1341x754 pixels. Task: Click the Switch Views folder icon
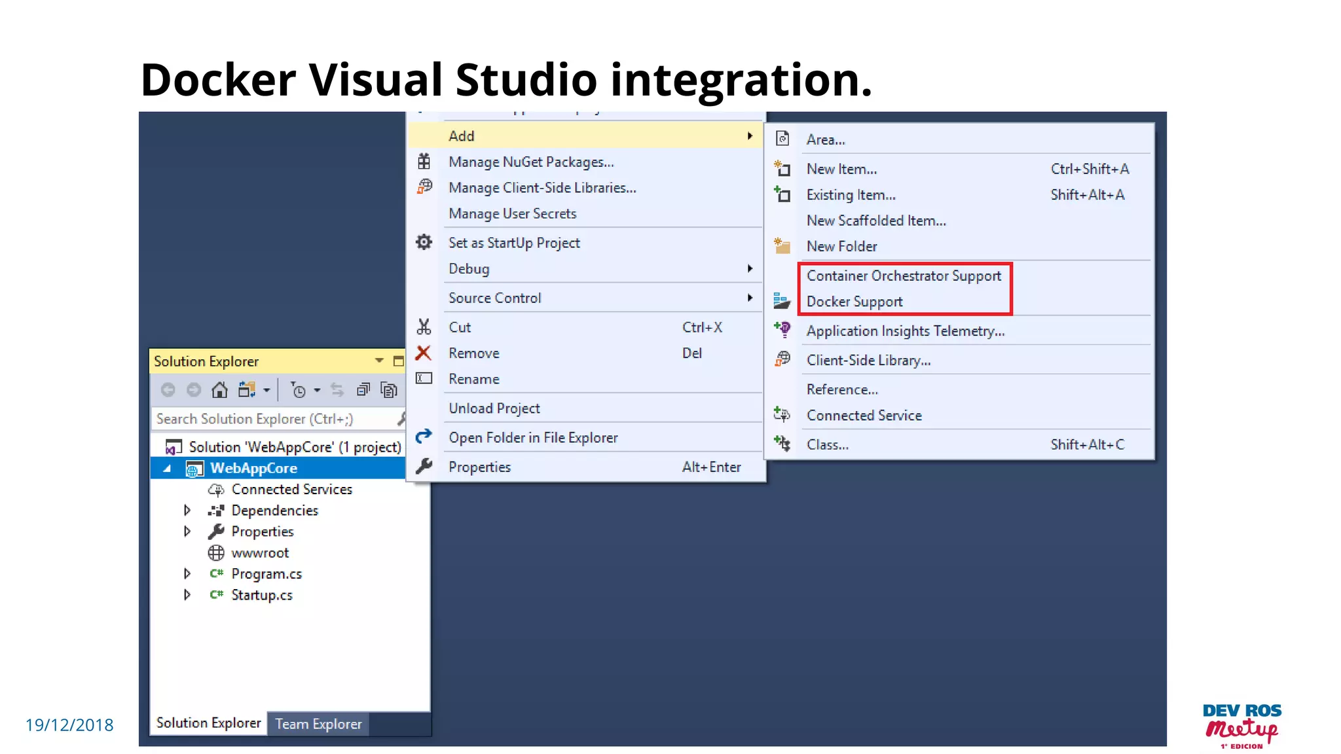point(246,391)
